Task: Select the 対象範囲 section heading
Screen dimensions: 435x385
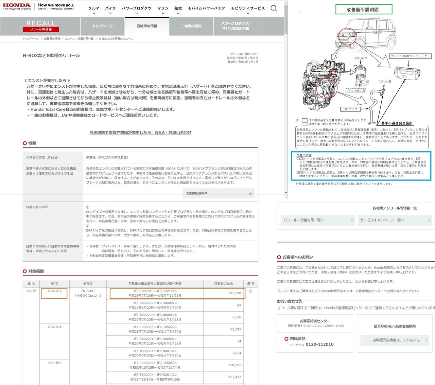Action: [x=36, y=272]
